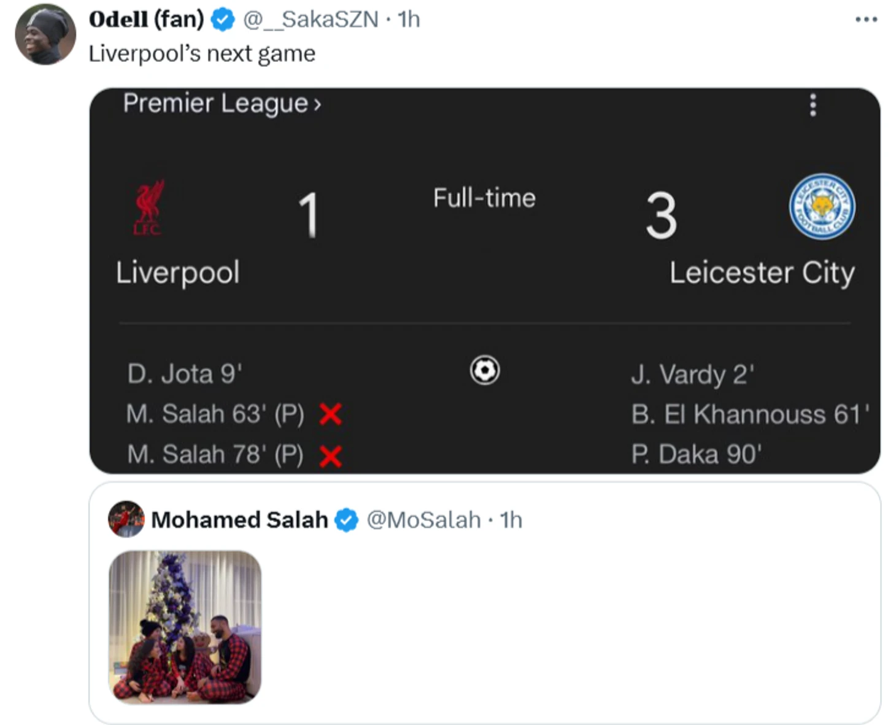
Task: Click the verified badge beside Mohamed Salah
Action: [347, 521]
